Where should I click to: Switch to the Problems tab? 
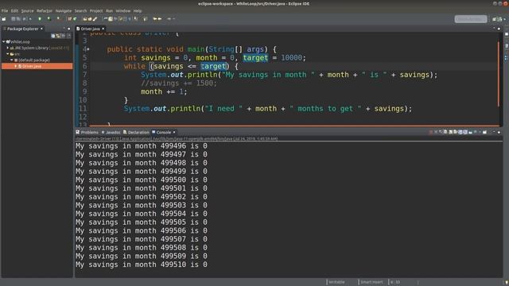(87, 133)
